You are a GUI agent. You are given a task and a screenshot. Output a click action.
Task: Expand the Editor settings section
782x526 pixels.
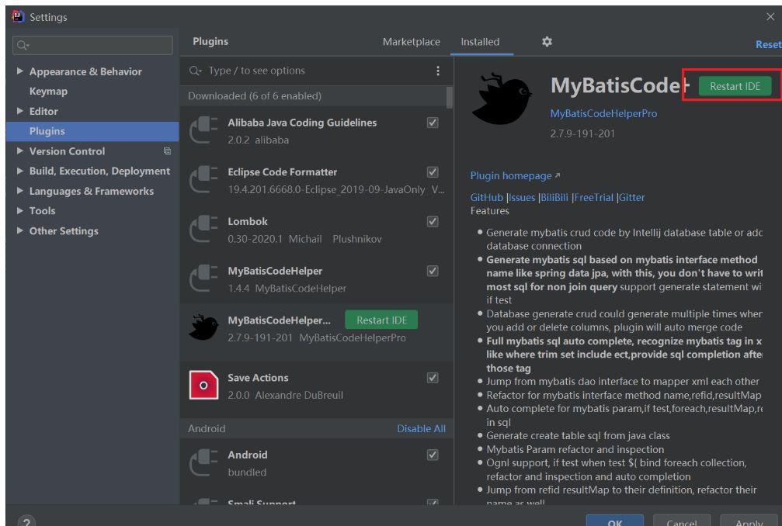click(20, 112)
